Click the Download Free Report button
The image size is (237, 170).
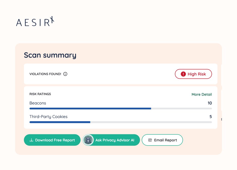52,140
